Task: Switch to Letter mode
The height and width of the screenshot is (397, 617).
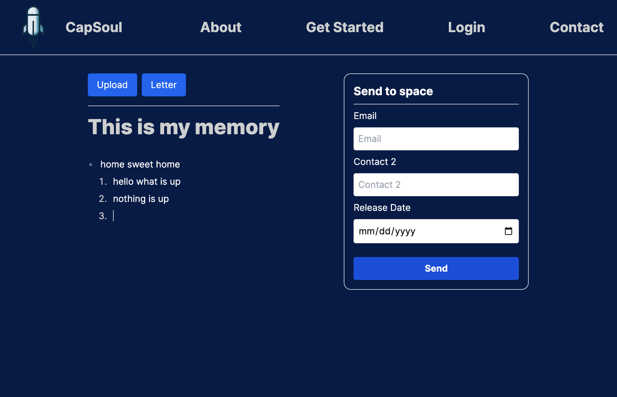Action: tap(164, 85)
